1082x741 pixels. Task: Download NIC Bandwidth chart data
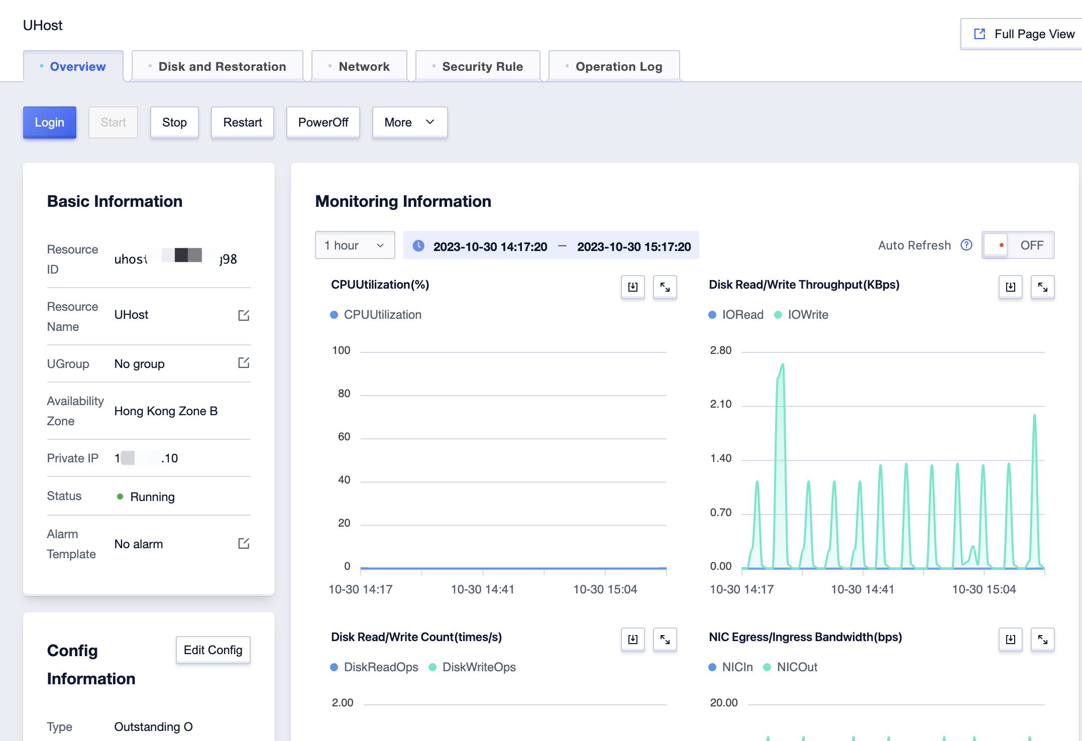pyautogui.click(x=1011, y=640)
